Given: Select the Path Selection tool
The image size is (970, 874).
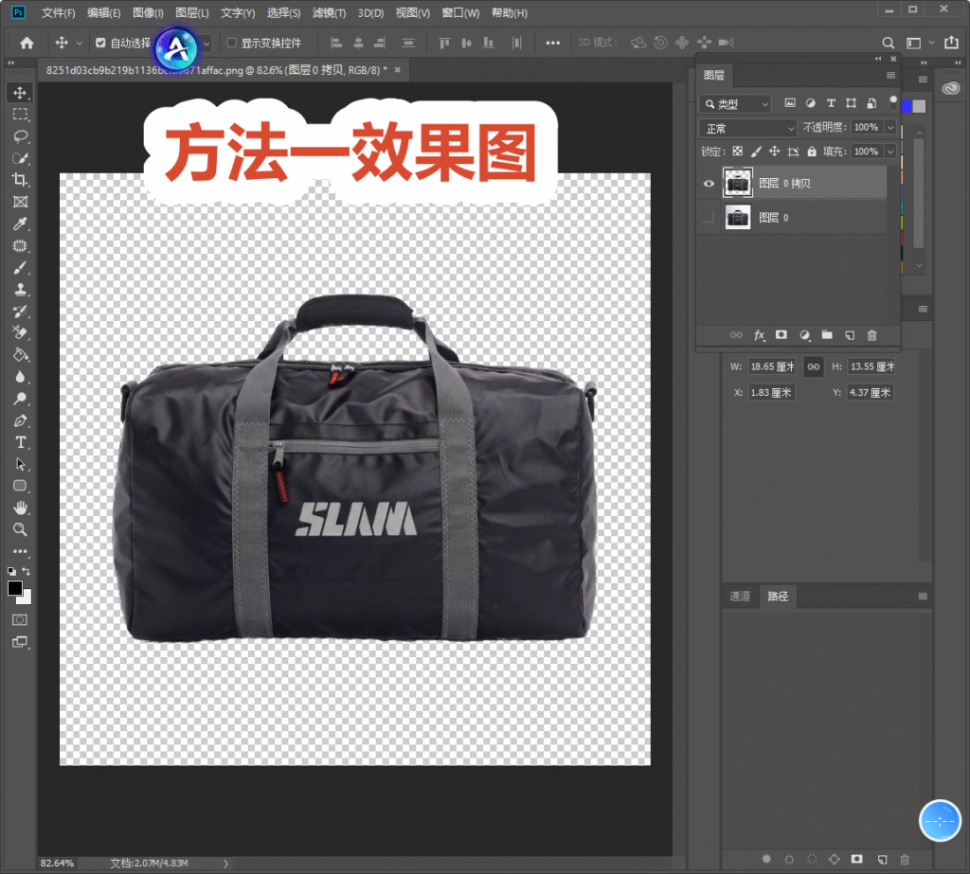Looking at the screenshot, I should click(20, 465).
